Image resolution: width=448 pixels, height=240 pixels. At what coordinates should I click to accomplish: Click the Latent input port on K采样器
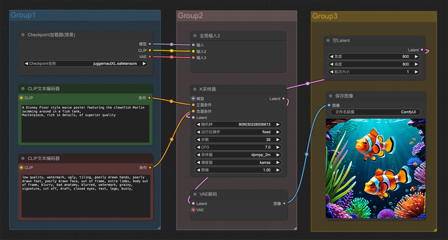click(193, 118)
